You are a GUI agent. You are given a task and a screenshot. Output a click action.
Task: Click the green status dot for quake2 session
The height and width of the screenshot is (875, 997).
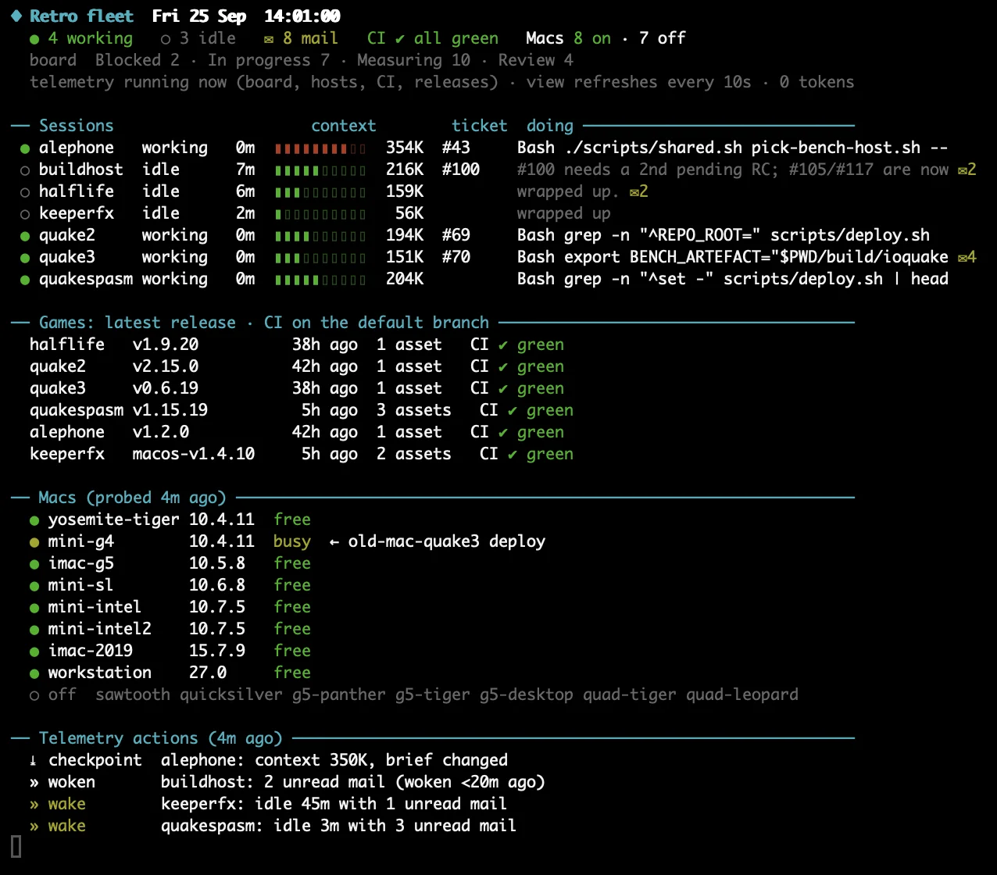(x=25, y=235)
